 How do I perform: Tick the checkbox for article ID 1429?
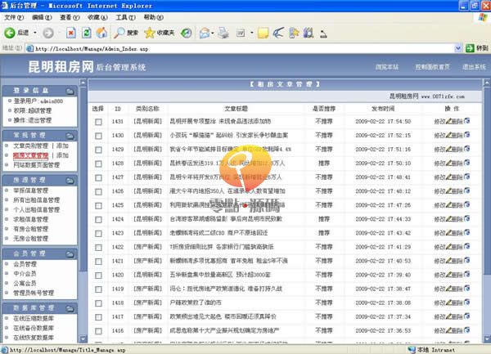coord(98,150)
